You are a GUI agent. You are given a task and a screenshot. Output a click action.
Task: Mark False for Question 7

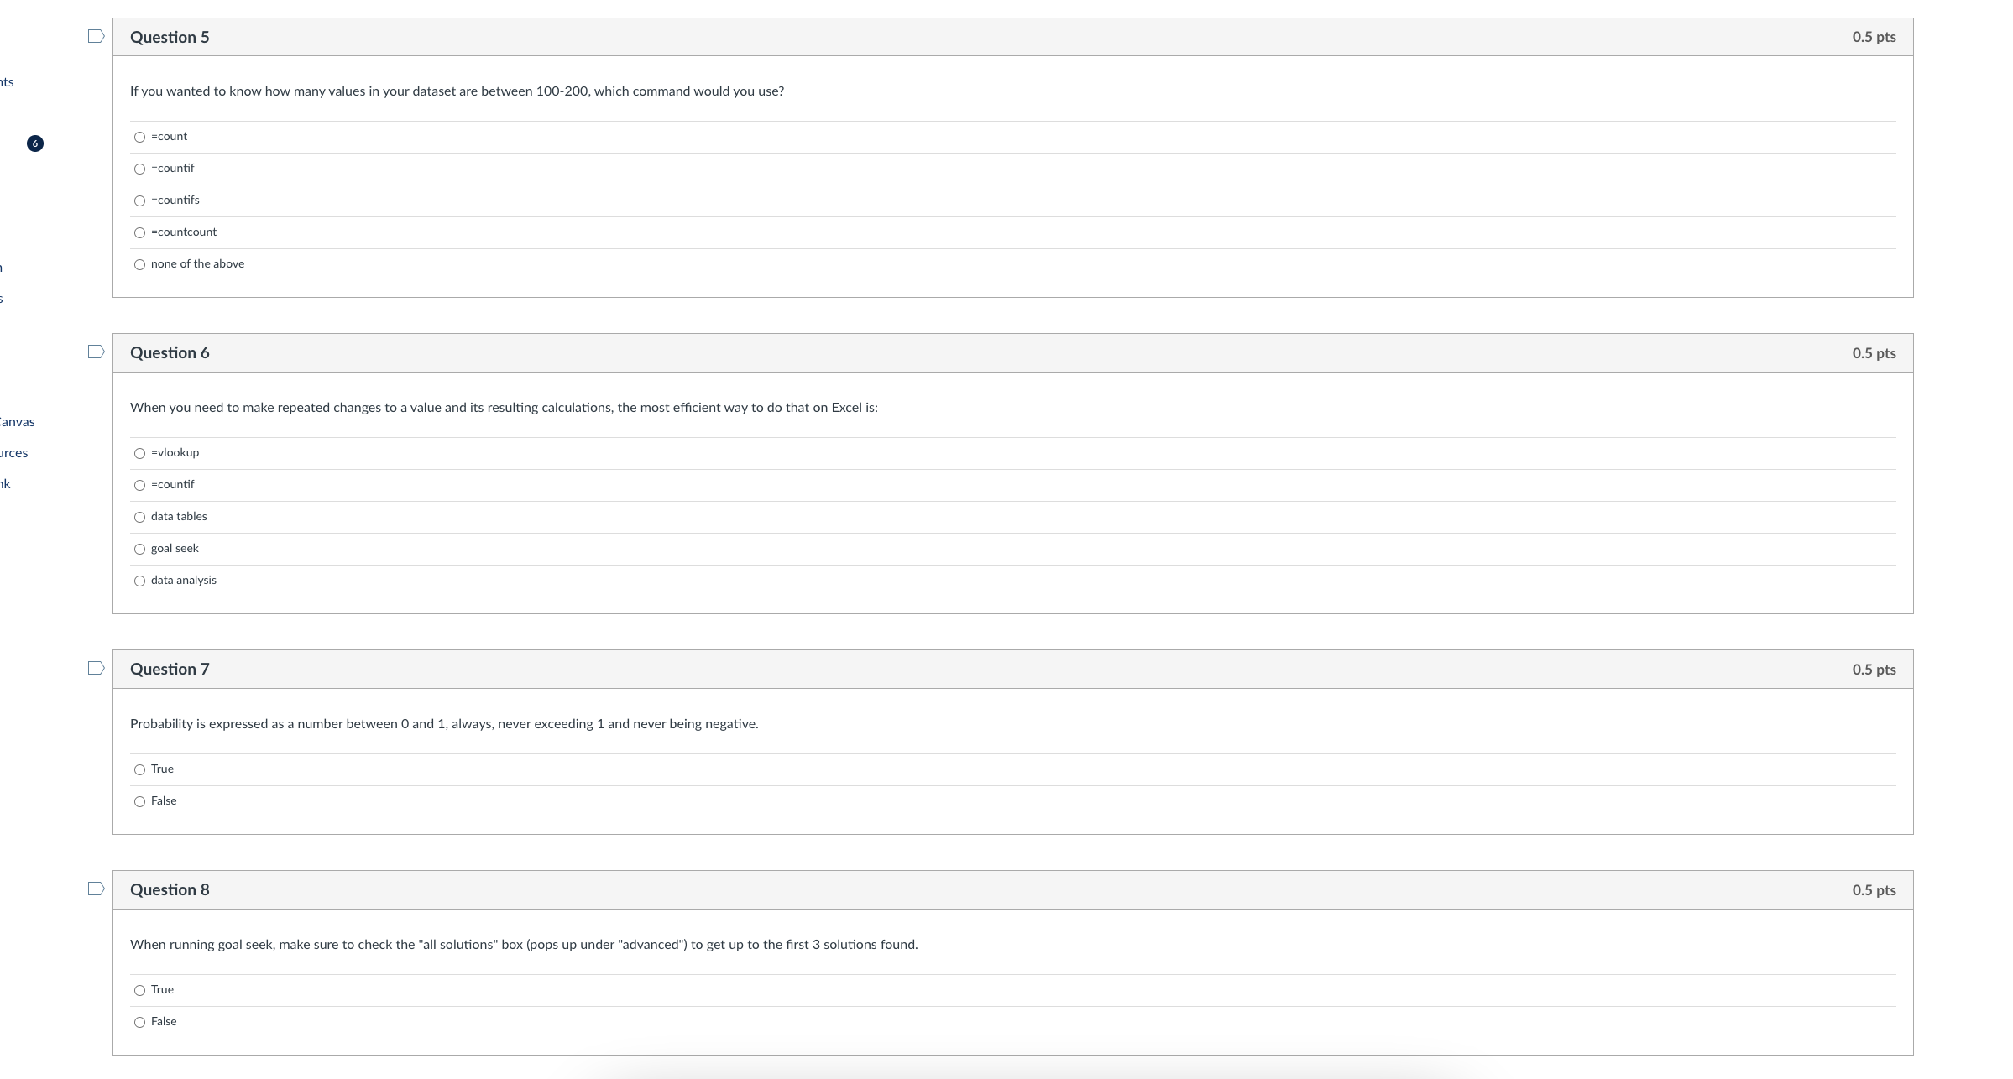pyautogui.click(x=139, y=802)
